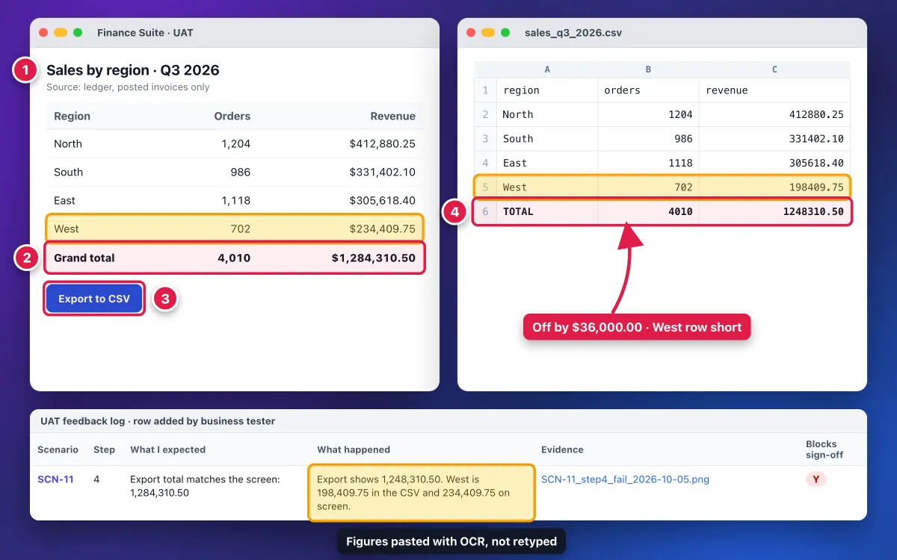The width and height of the screenshot is (897, 560).
Task: Click the revenue value $412,880.25
Action: click(383, 144)
